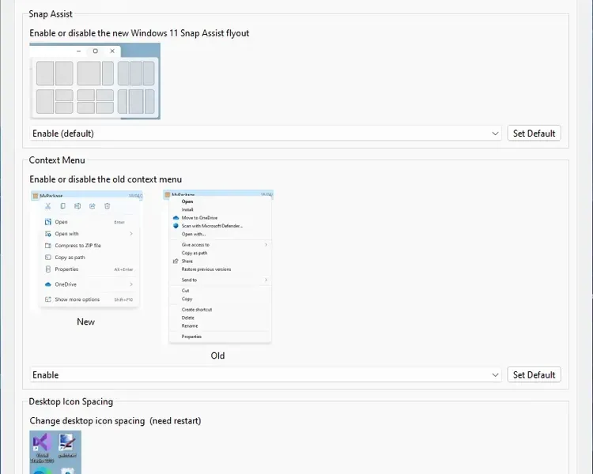This screenshot has height=474, width=593.
Task: Click the 'Snap Assist' group title
Action: (x=51, y=14)
